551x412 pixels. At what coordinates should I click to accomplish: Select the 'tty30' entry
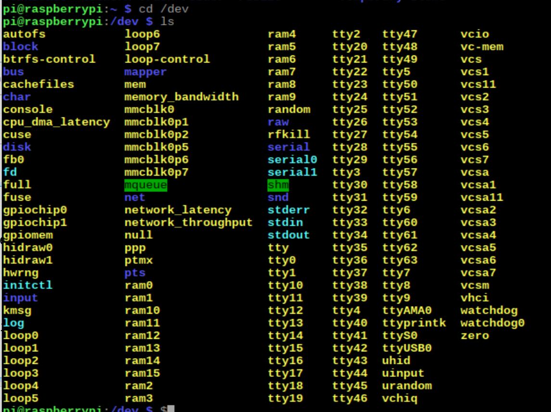pyautogui.click(x=350, y=185)
